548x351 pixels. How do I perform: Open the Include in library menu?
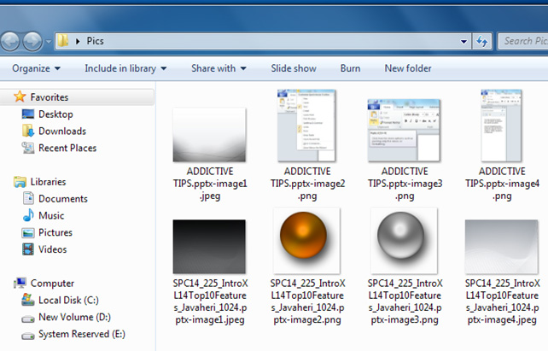tap(125, 68)
